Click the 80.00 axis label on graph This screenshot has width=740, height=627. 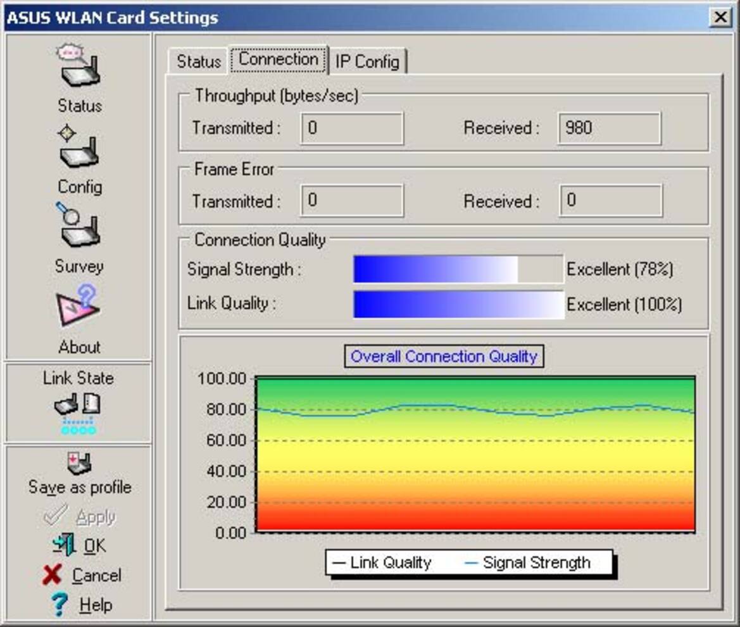[x=227, y=409]
